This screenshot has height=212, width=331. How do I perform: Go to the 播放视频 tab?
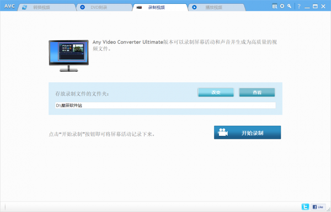217,7
